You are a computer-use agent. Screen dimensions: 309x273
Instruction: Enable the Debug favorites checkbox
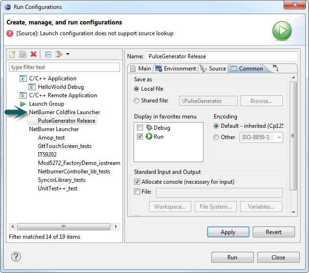140,128
